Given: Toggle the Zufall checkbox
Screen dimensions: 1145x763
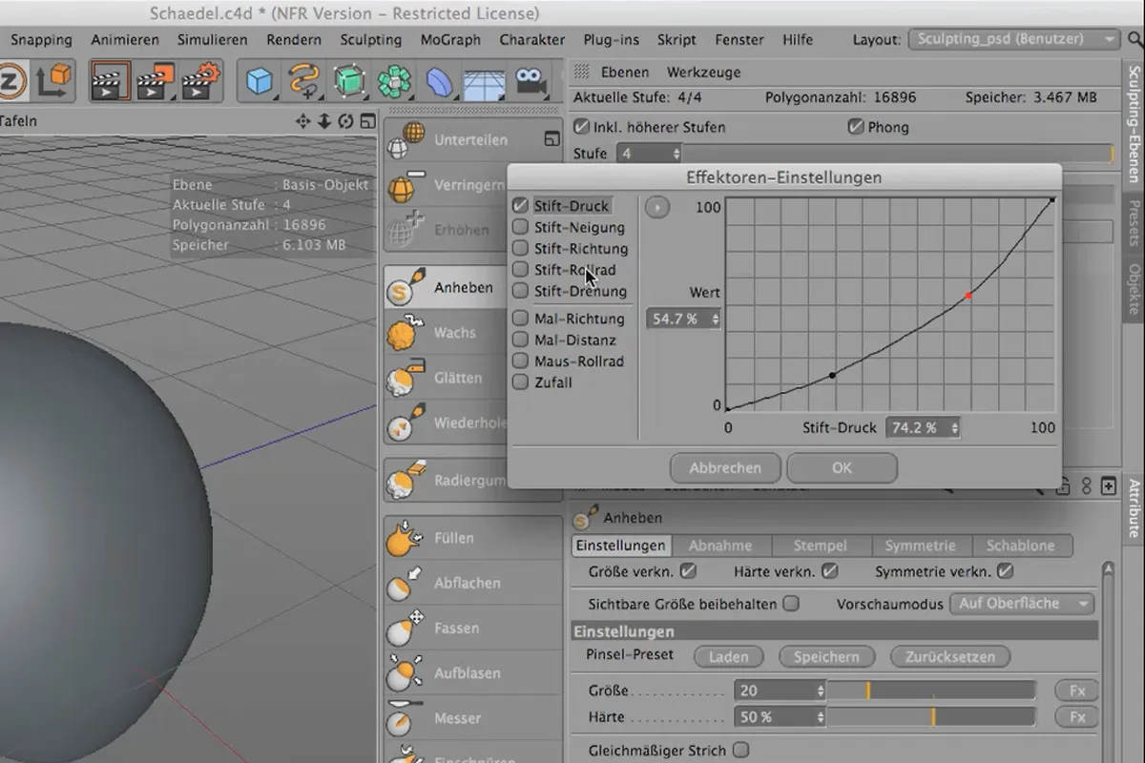Looking at the screenshot, I should pyautogui.click(x=521, y=382).
